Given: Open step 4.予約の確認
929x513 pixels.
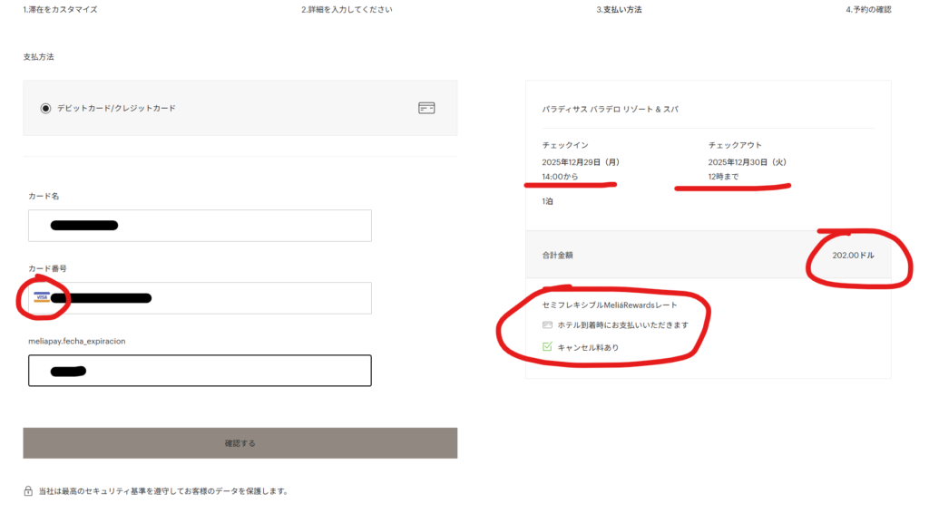Looking at the screenshot, I should [868, 10].
